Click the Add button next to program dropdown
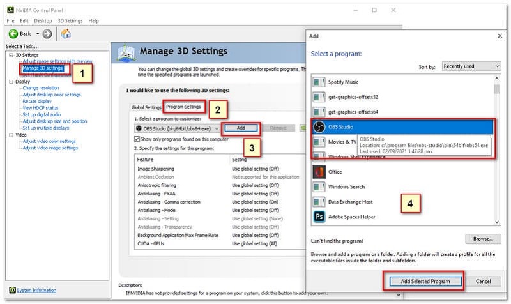Viewport: 511px width, 304px height. coord(241,128)
